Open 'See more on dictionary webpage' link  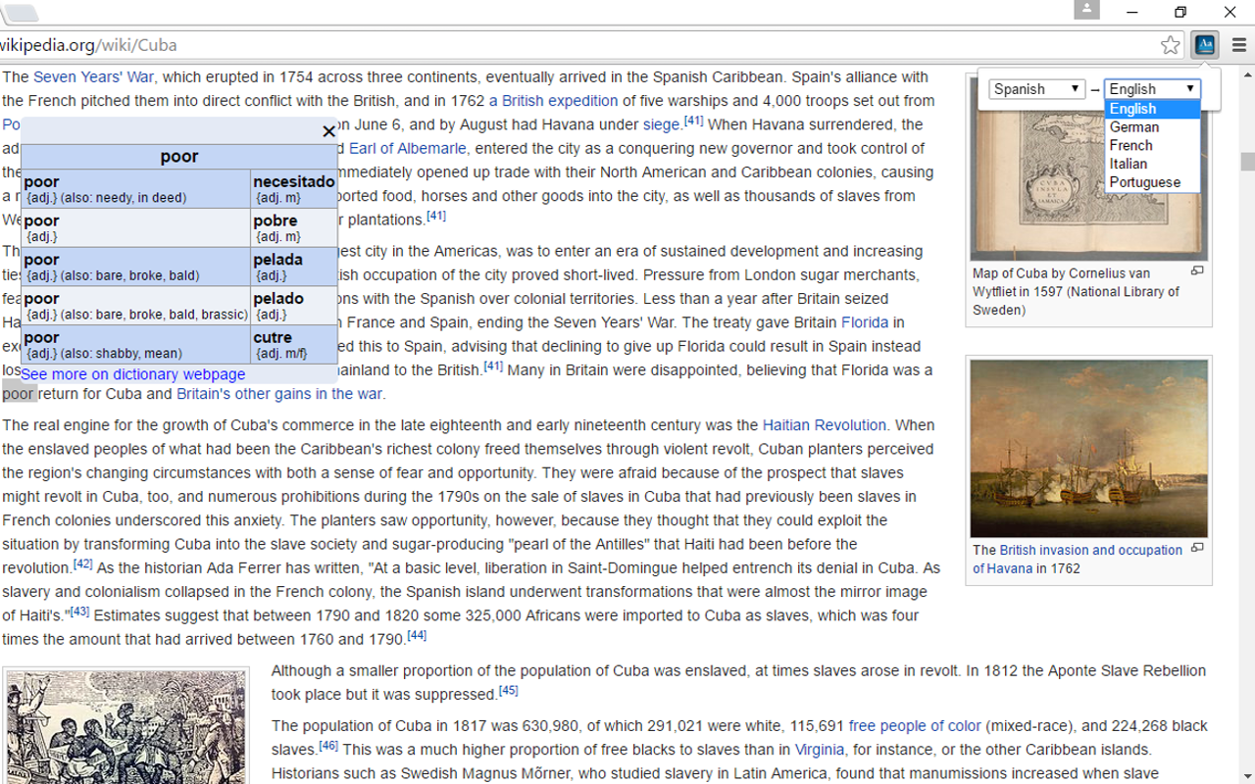[132, 374]
